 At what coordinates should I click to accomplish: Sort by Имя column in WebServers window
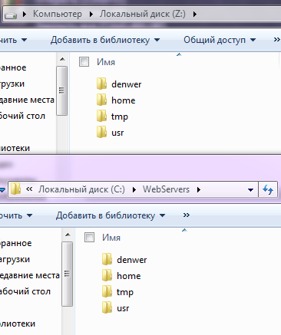click(111, 238)
